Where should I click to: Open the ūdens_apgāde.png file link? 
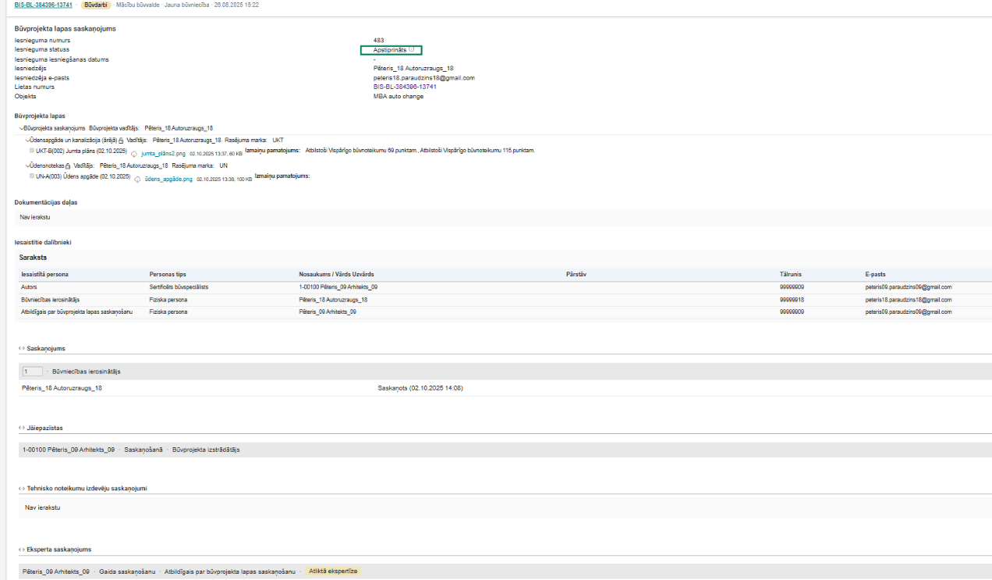point(168,180)
